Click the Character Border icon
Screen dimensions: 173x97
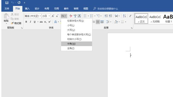pyautogui.click(x=79, y=16)
